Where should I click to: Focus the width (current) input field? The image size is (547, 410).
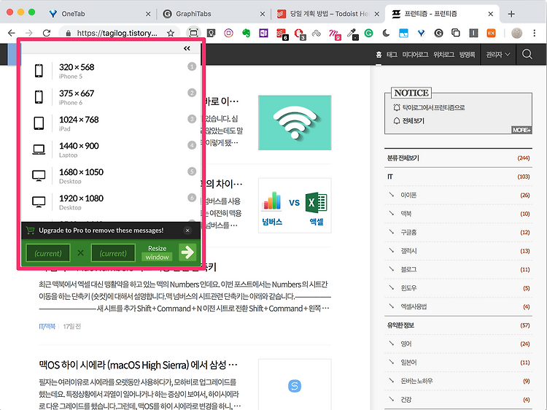tap(48, 253)
